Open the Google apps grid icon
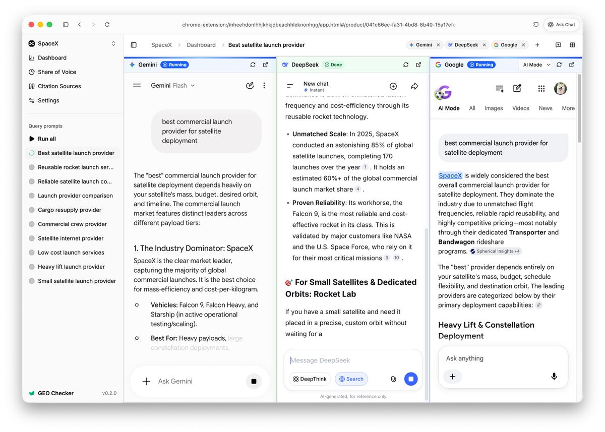This screenshot has width=605, height=432. pos(541,89)
